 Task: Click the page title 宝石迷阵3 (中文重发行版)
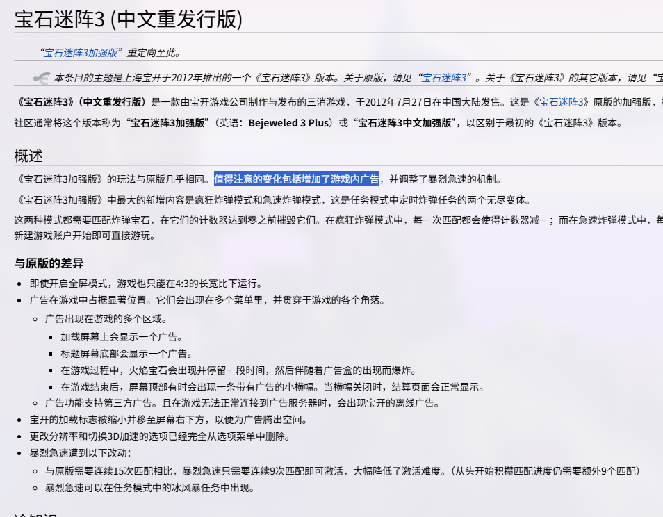coord(129,19)
